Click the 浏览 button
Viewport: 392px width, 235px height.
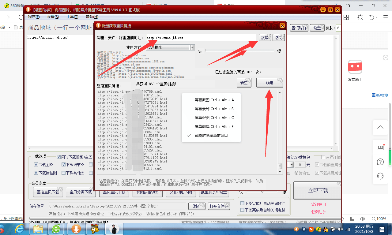click(197, 206)
